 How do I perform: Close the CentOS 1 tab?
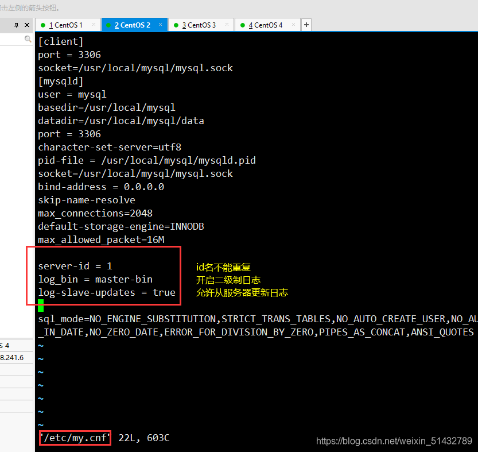94,25
